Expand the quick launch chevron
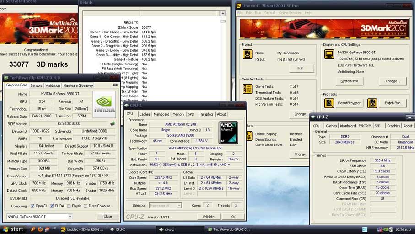 pos(54,228)
